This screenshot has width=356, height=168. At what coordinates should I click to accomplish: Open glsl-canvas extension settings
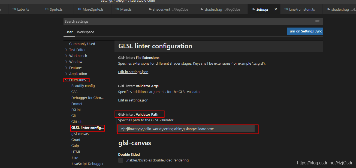[80, 134]
